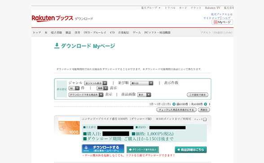The image size is (264, 163).
Task: Expand the product image 表示 dropdown
Action: point(144,95)
